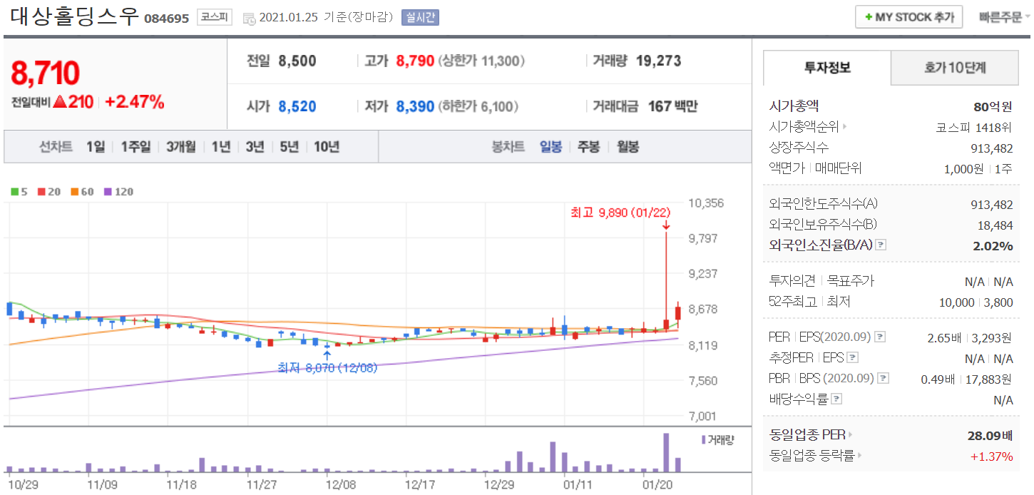The image size is (1034, 495).
Task: Click help icon next to PBR BPS (2020.09)
Action: click(x=884, y=379)
